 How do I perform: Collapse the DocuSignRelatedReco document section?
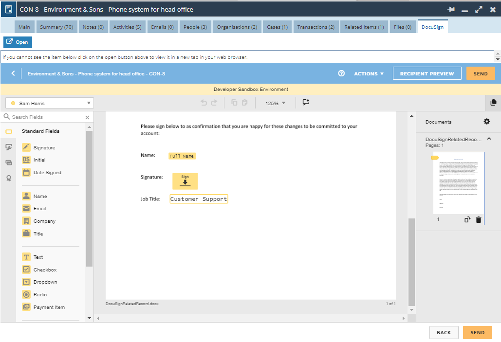pyautogui.click(x=489, y=139)
